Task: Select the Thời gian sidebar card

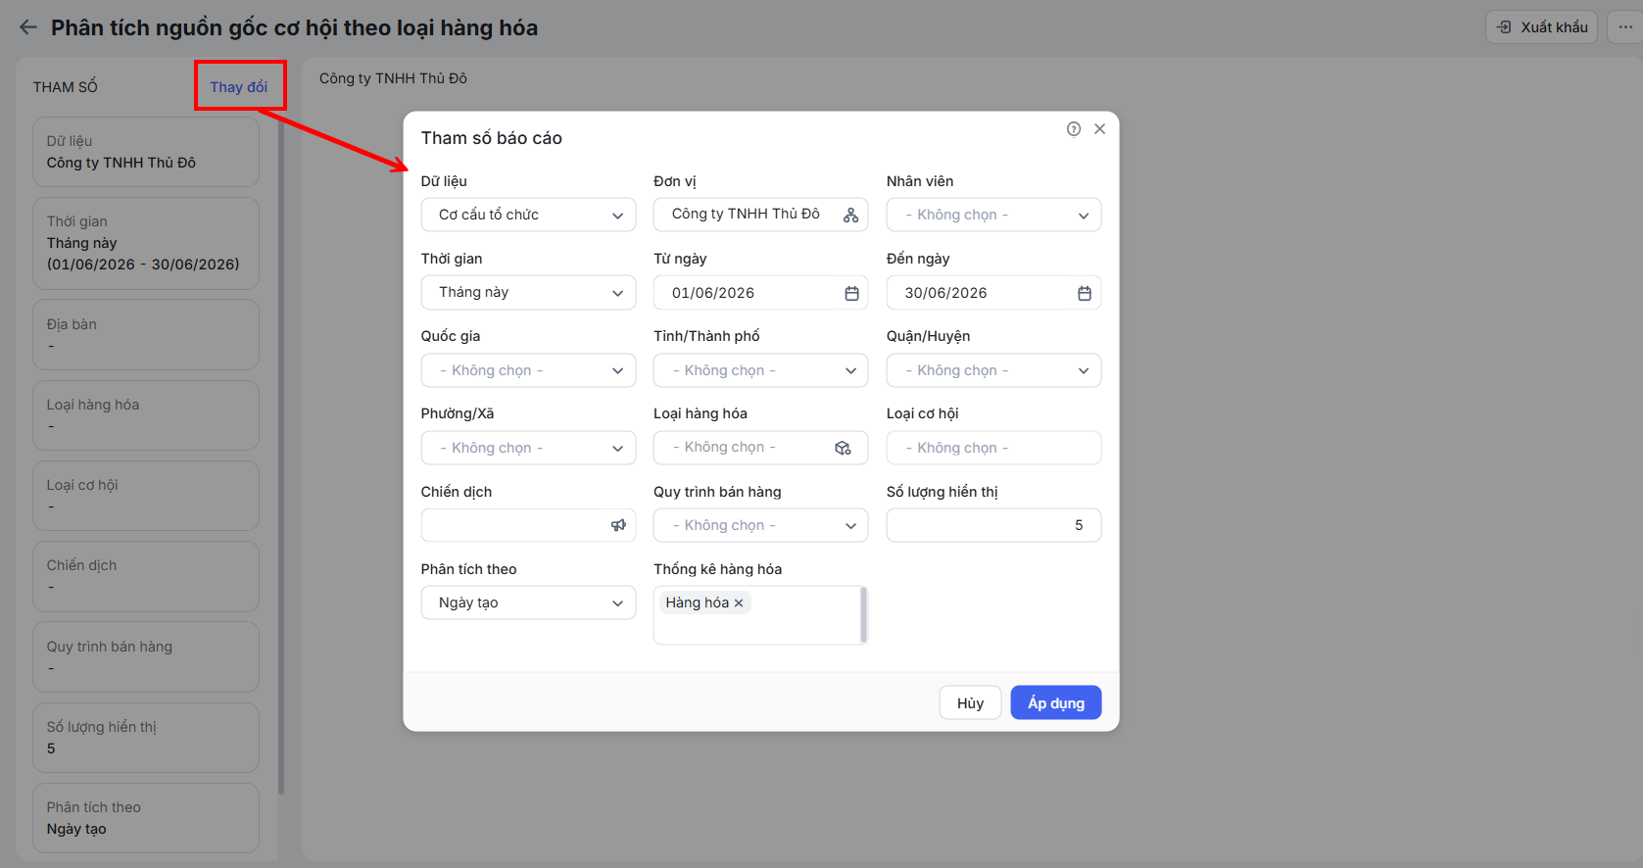Action: (x=146, y=244)
